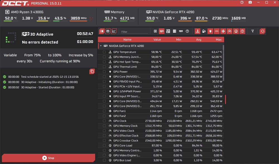Toggle fan sensor type filter
This screenshot has width=279, height=164.
click(x=223, y=31)
